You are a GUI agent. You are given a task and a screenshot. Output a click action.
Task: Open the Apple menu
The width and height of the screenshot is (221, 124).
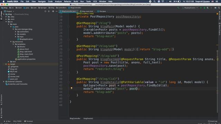click(3, 1)
